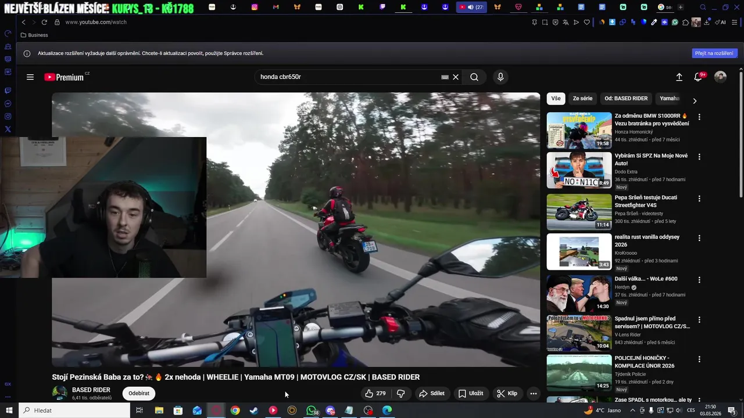
Task: Open the color picker eyedropper extension
Action: 654,22
